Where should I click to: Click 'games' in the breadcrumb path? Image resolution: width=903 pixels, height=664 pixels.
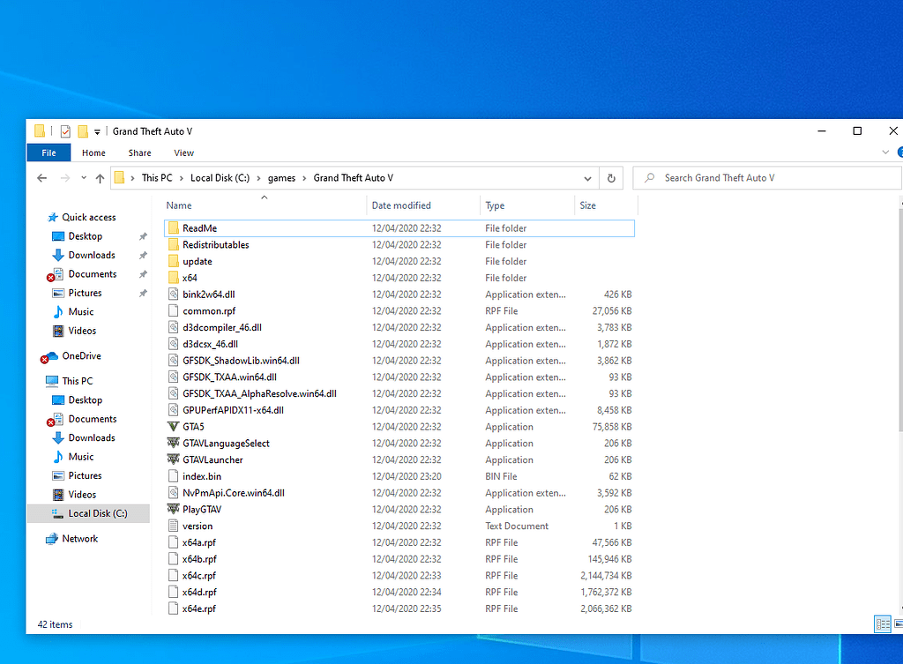(x=281, y=177)
